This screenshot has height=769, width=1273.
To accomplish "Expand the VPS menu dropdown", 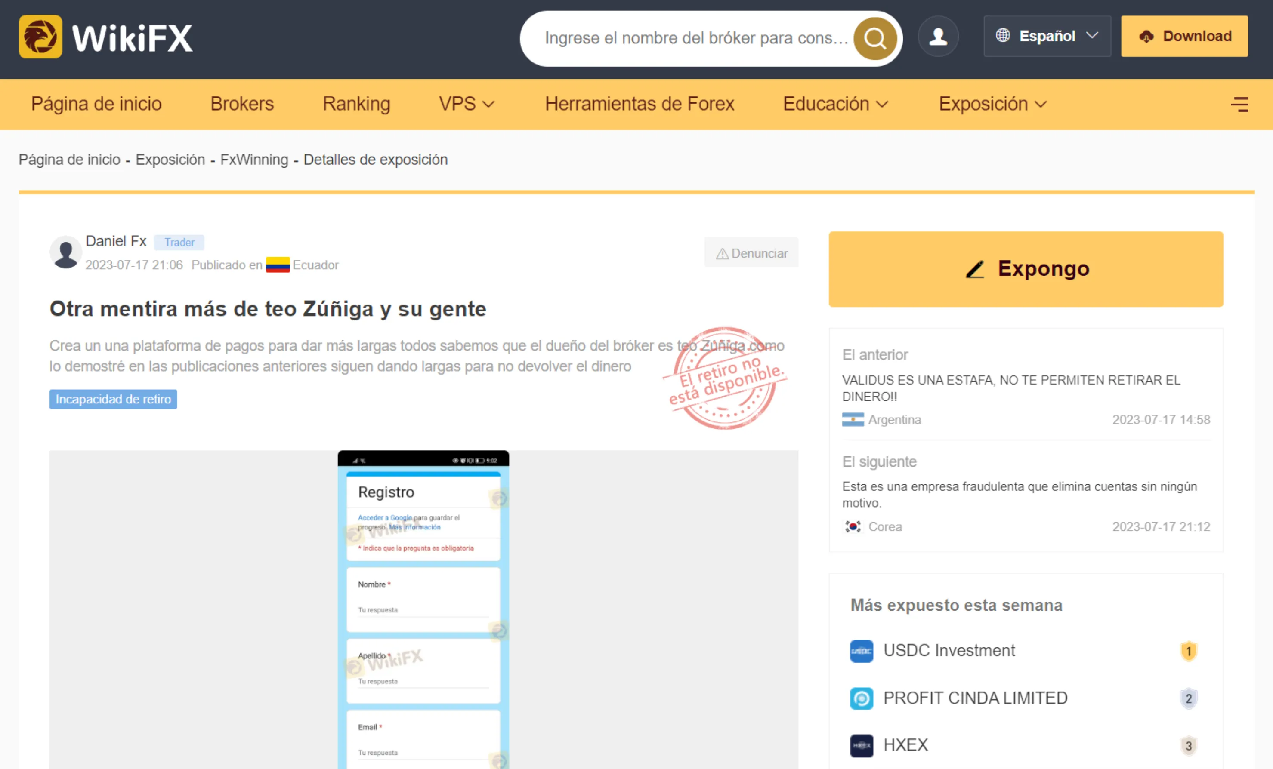I will pyautogui.click(x=467, y=104).
